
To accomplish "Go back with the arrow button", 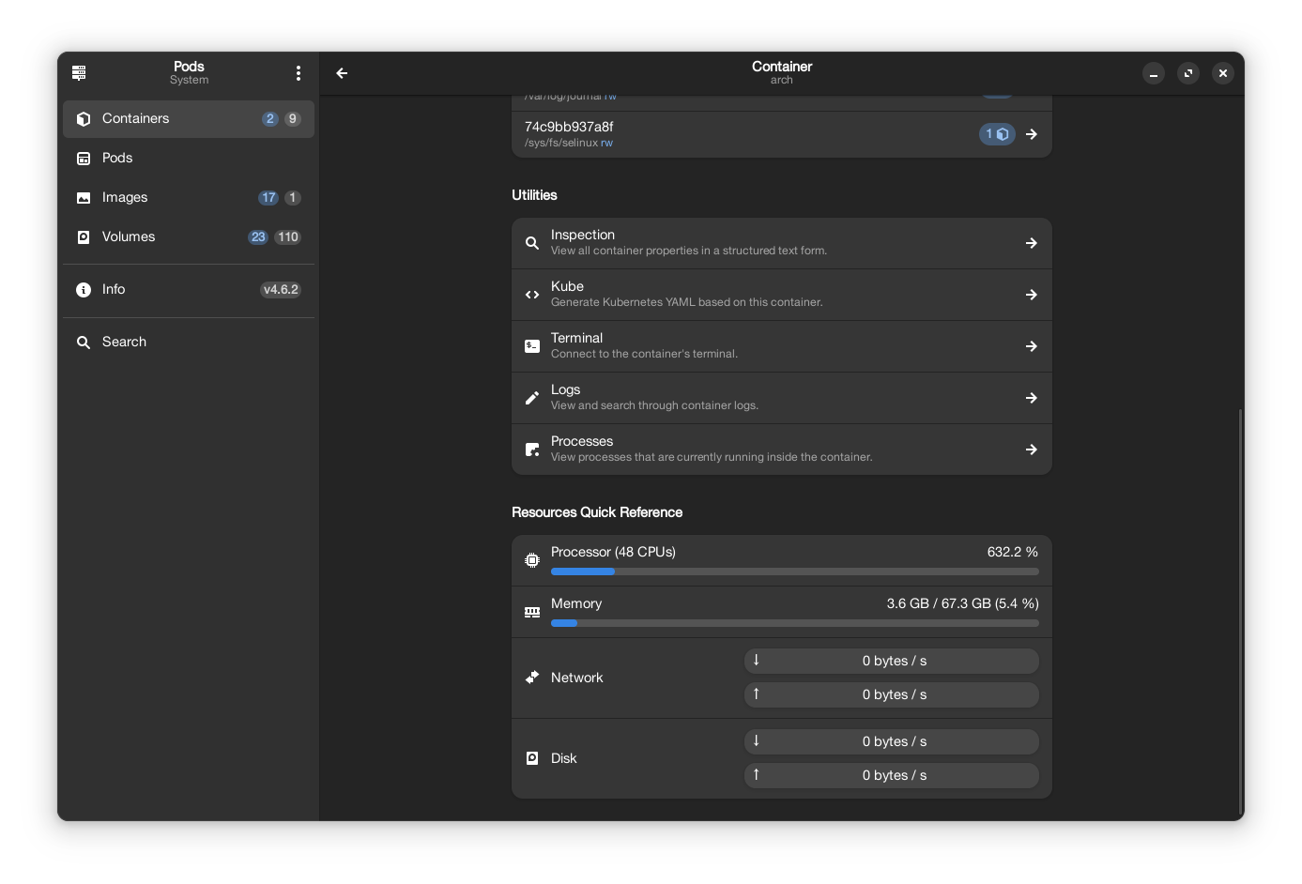I will point(342,72).
